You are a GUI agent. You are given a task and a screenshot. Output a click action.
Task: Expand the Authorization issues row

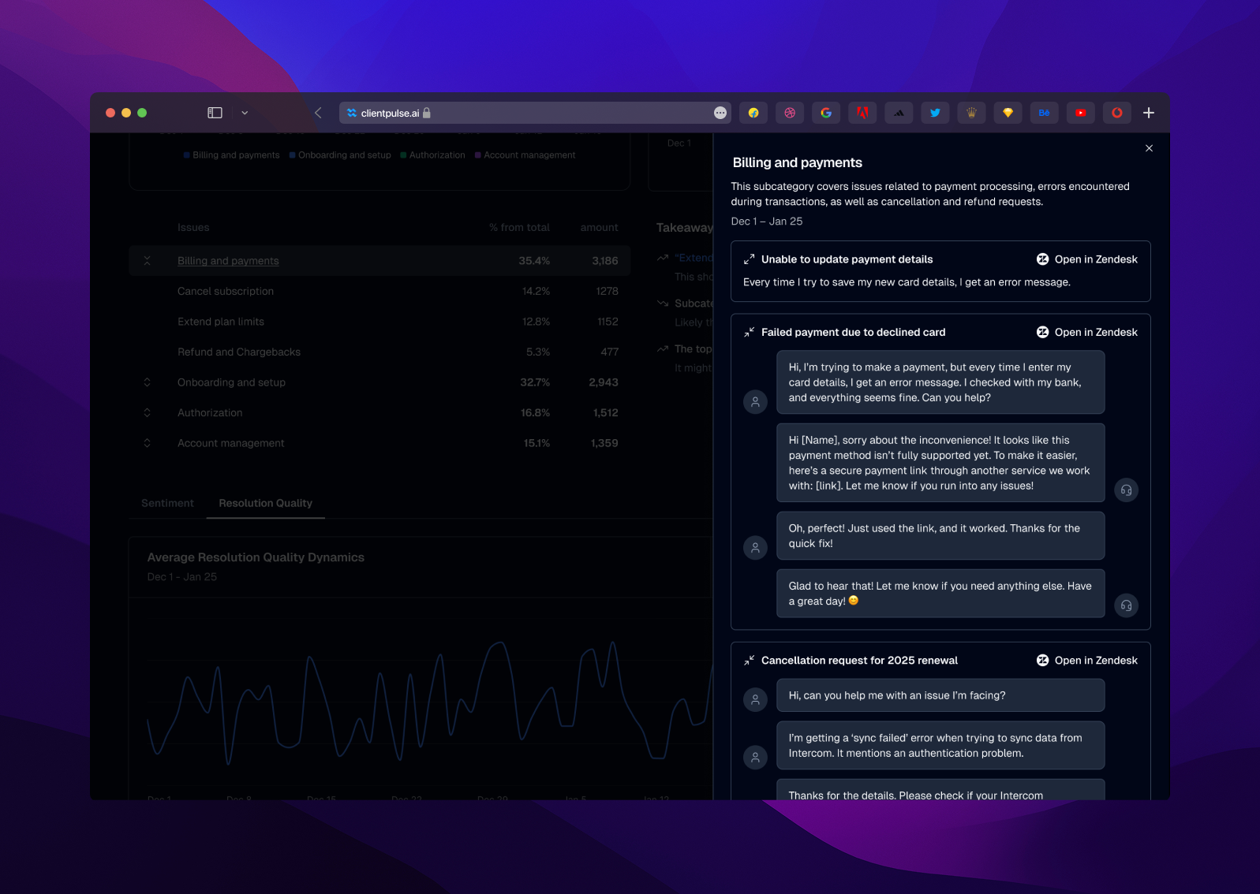point(147,412)
